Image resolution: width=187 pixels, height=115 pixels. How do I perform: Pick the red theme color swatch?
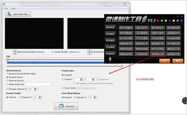click(158, 21)
